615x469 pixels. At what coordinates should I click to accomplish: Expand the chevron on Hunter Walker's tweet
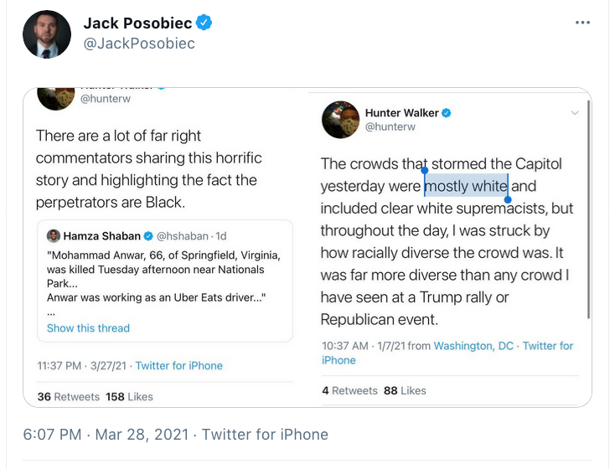click(575, 112)
